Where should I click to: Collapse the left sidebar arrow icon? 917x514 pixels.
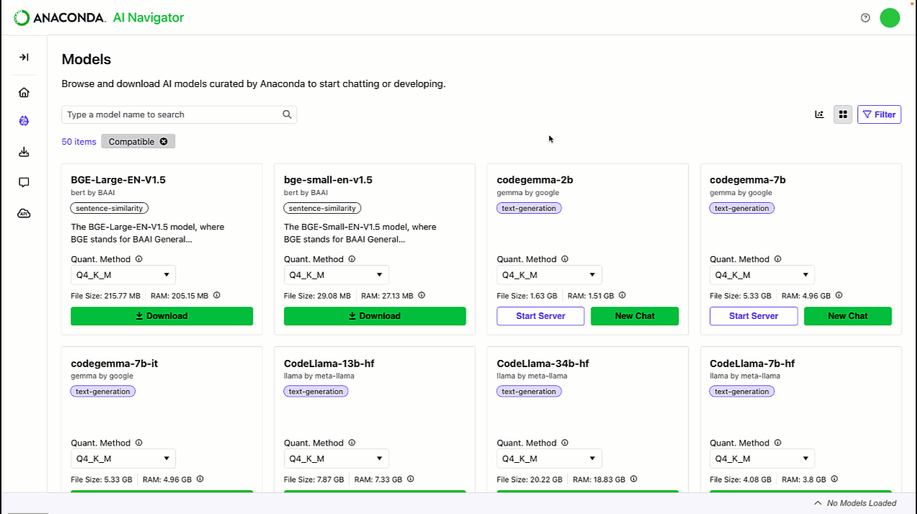24,57
